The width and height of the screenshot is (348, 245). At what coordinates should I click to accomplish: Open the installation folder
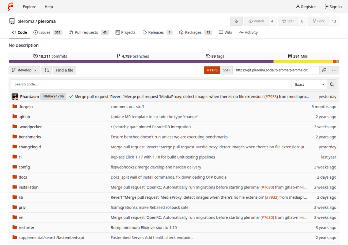[29, 187]
